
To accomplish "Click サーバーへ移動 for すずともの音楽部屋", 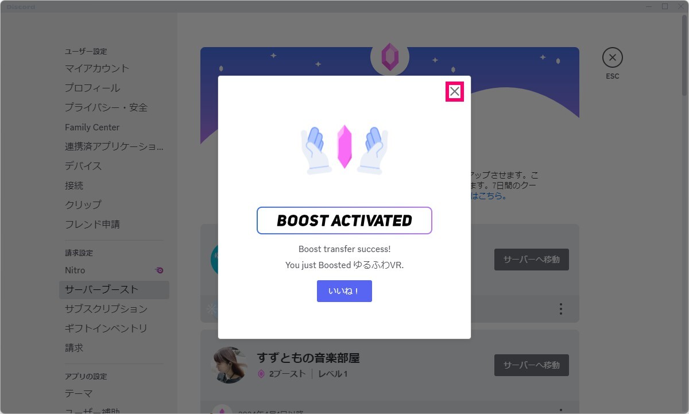I will [x=532, y=365].
